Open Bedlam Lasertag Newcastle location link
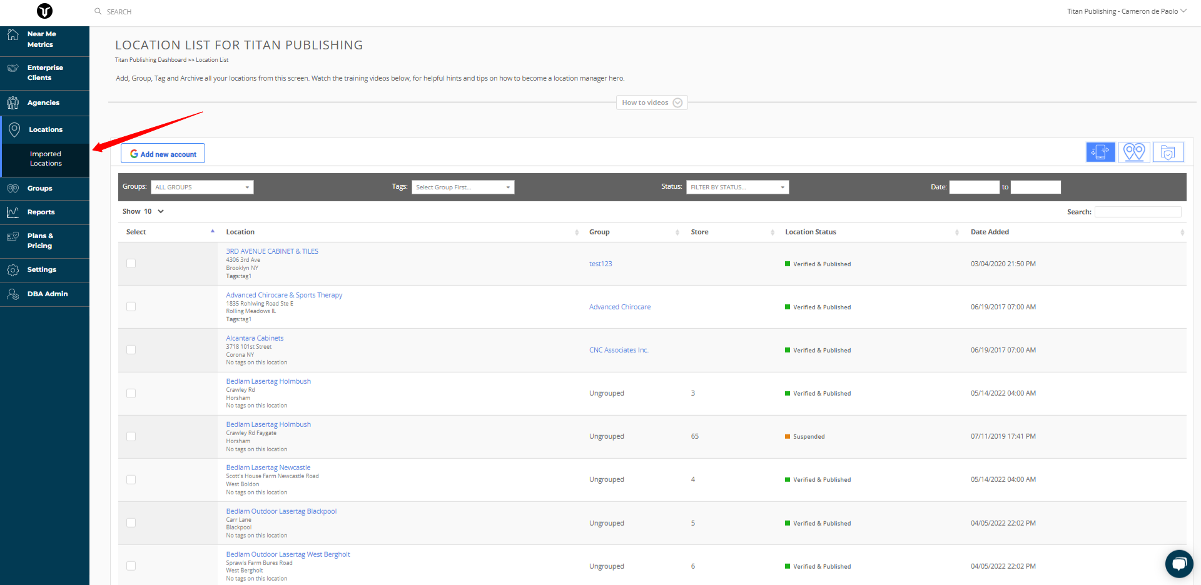The height and width of the screenshot is (585, 1201). coord(268,467)
